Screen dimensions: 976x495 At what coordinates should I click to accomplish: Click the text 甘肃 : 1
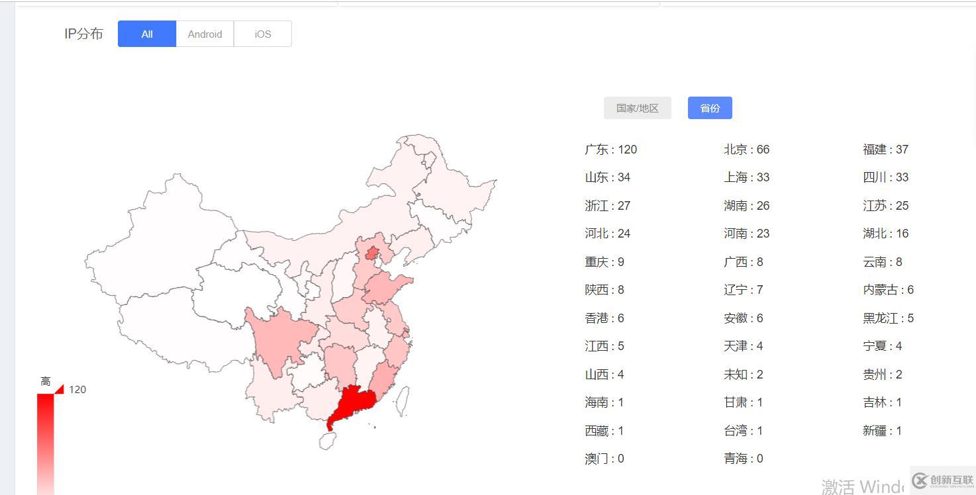click(x=743, y=402)
